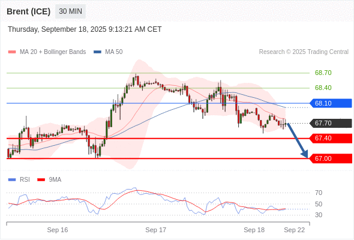Click the Brent (ICE) chart title
Viewport: 354px width, 240px height.
tap(29, 11)
